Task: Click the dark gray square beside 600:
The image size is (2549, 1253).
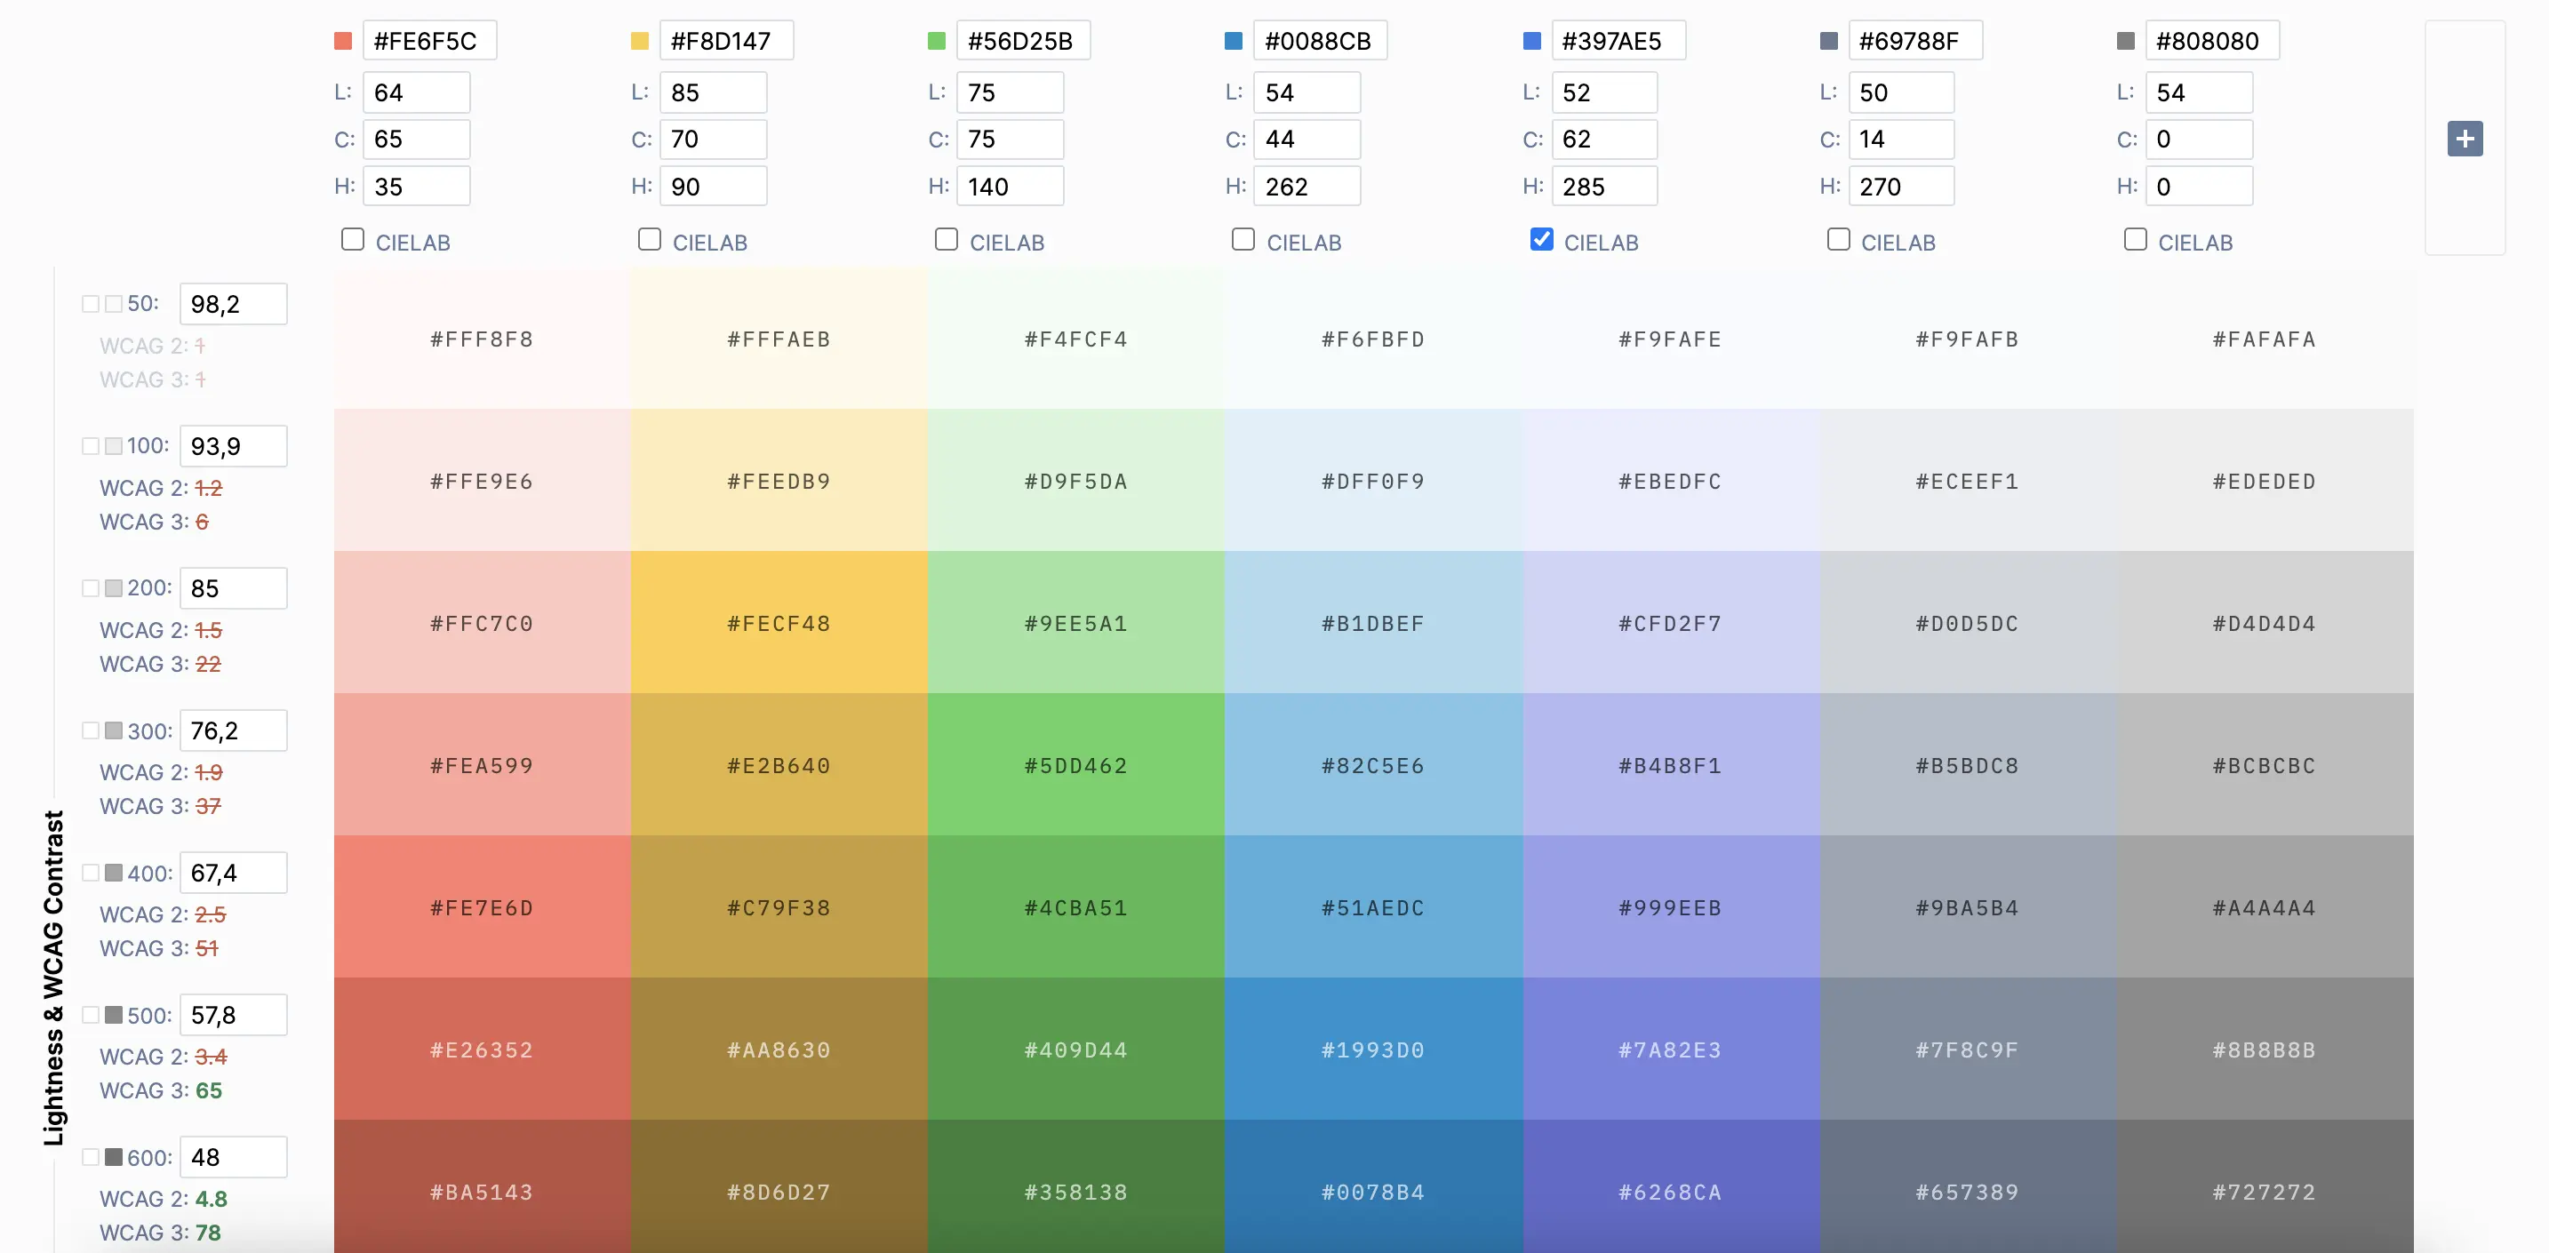Action: 114,1157
